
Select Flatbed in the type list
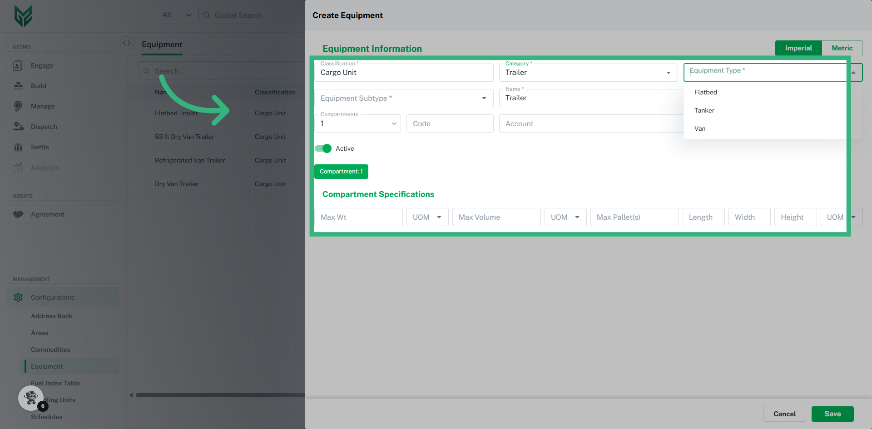705,92
